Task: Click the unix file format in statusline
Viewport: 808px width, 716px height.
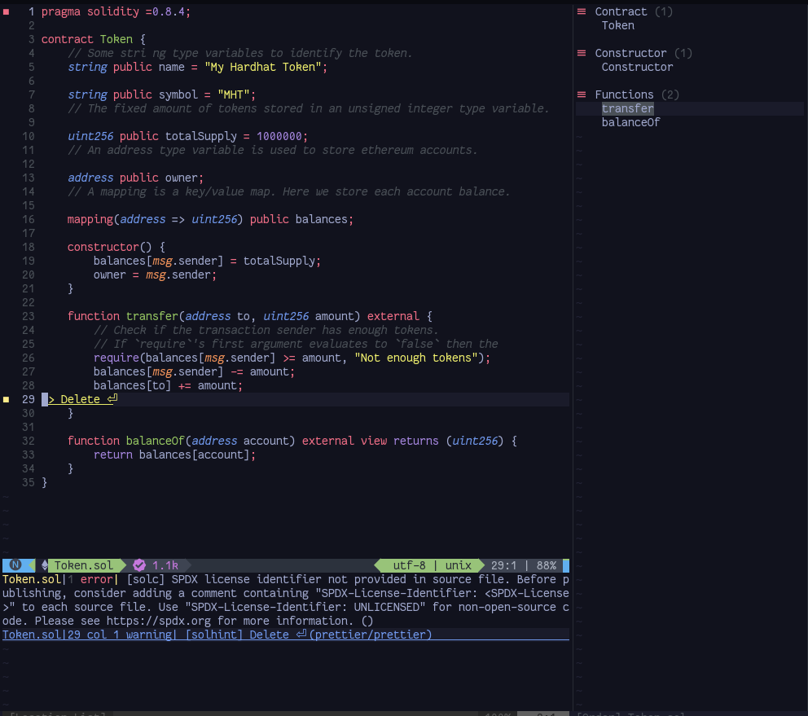Action: tap(458, 565)
